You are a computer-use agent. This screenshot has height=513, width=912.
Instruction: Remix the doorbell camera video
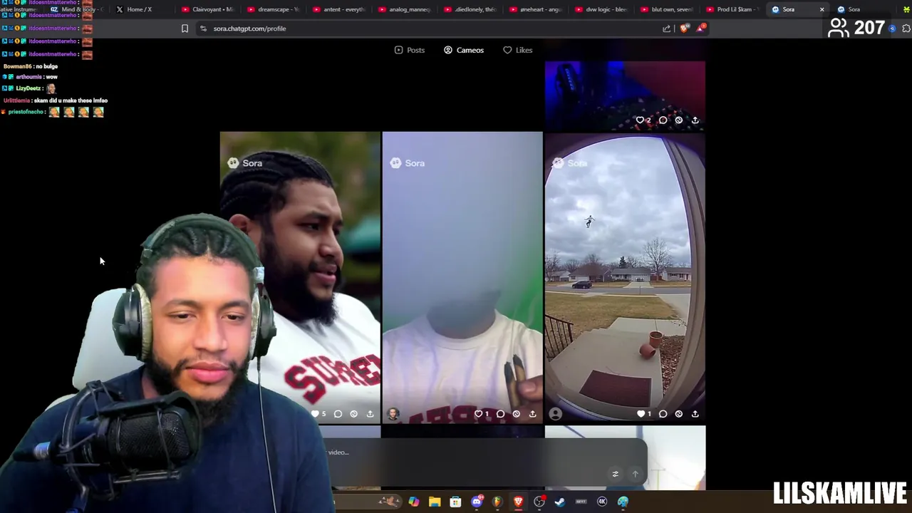coord(679,414)
